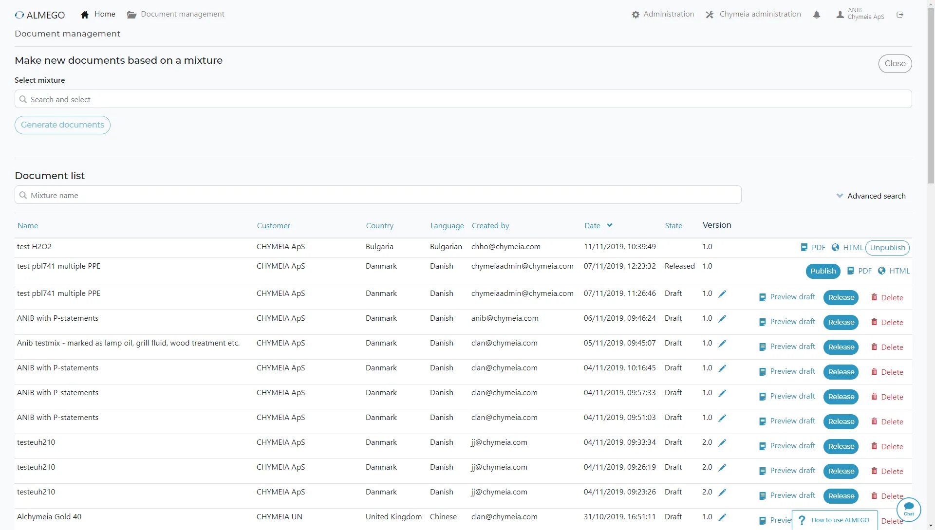Viewport: 935px width, 530px height.
Task: Preview draft from 06/11/2019
Action: 787,322
